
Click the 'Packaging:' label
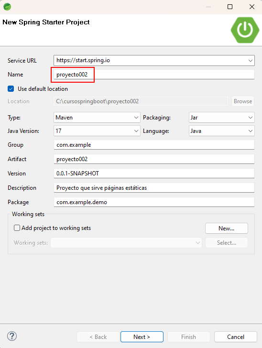click(x=157, y=118)
